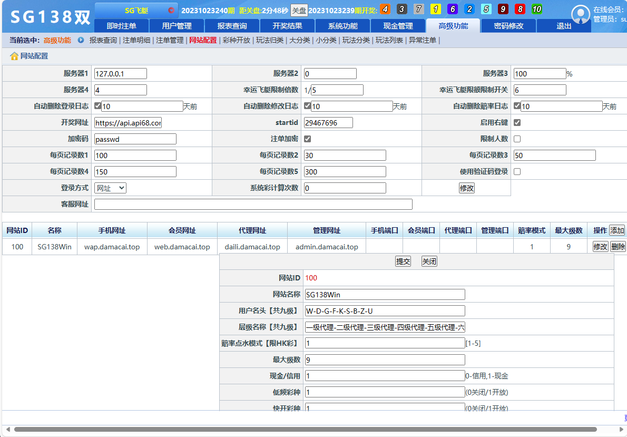Open the 系统功能 tab
Screen dimensions: 627x437
click(x=342, y=26)
